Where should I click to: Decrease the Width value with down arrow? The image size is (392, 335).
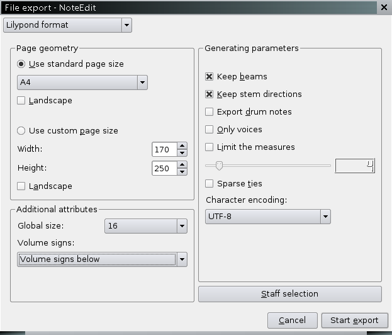[182, 153]
